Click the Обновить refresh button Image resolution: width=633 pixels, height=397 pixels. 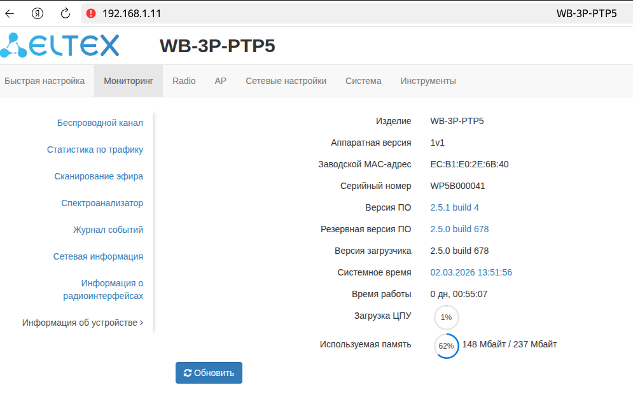pyautogui.click(x=209, y=373)
